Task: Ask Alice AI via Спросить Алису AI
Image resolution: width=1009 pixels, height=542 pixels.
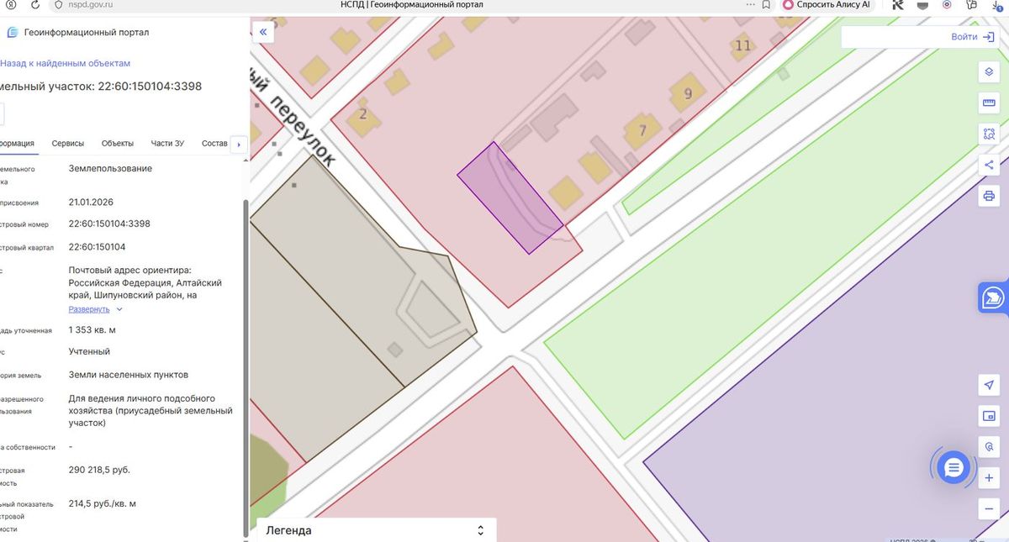Action: coord(827,5)
